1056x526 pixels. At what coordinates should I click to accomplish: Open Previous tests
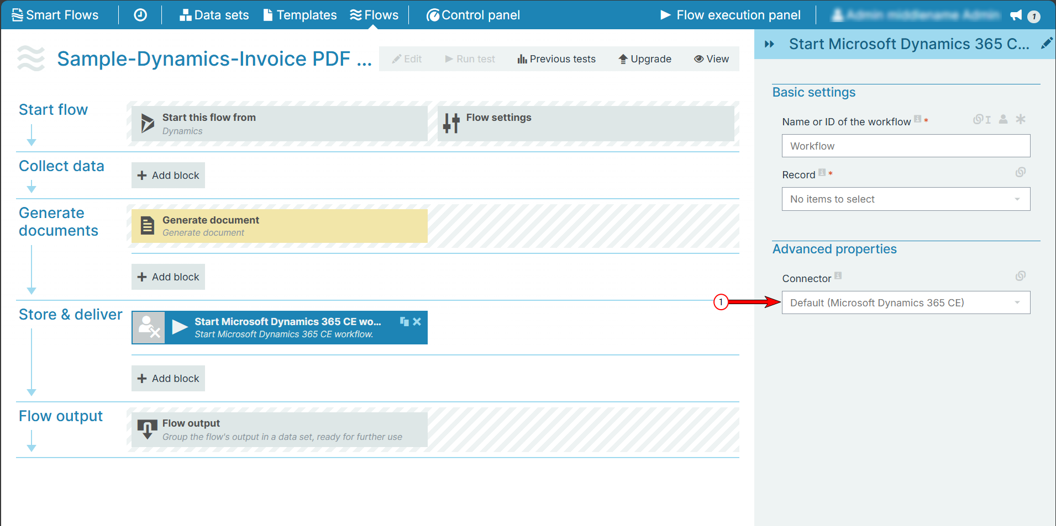click(x=556, y=59)
